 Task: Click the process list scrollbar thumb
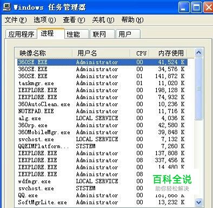[x=199, y=88]
